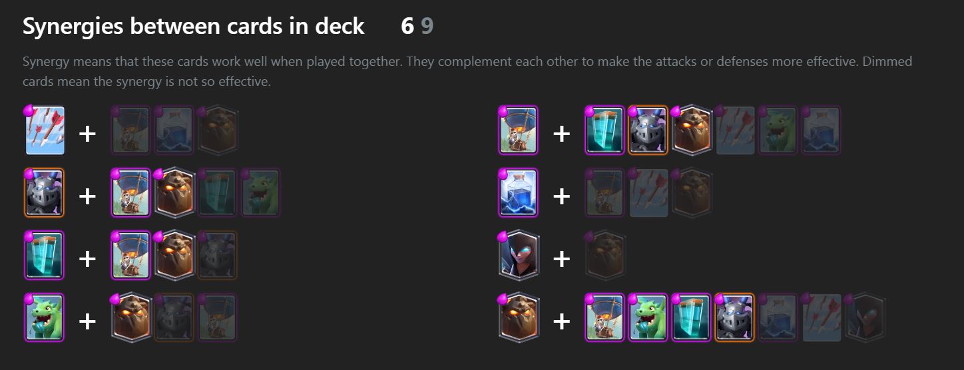Click the dimmed synergy count number 9
The height and width of the screenshot is (370, 964).
(427, 26)
